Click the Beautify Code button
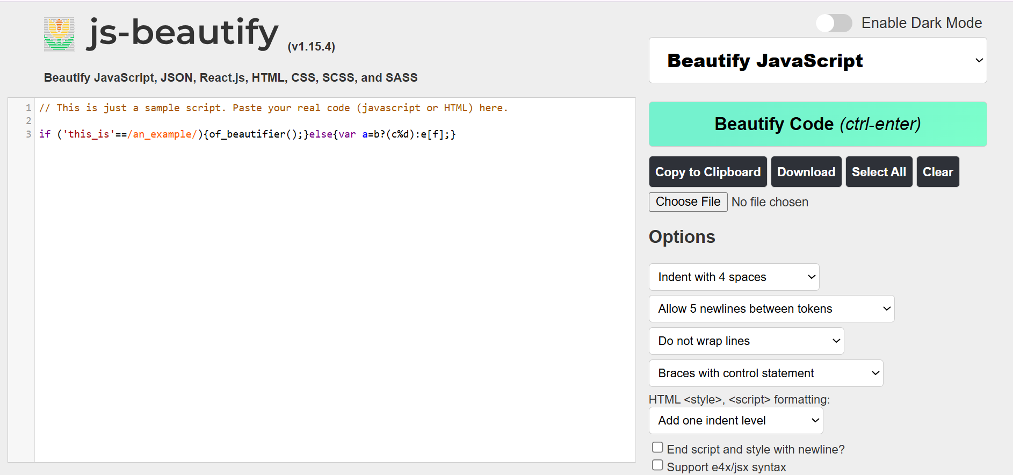The image size is (1013, 475). point(817,124)
